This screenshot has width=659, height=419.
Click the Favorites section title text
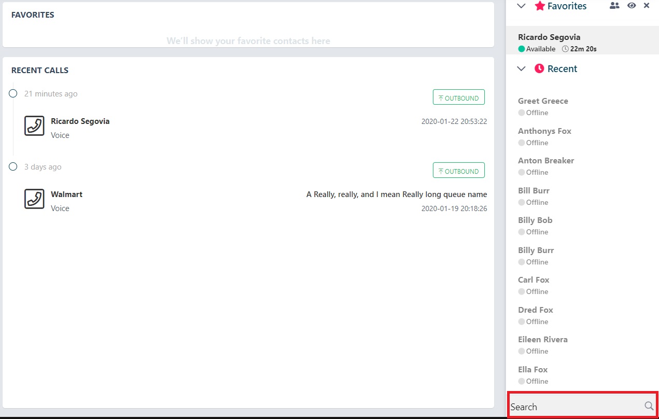[567, 6]
